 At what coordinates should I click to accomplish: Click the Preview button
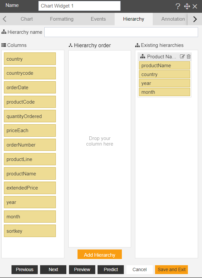tap(82, 269)
